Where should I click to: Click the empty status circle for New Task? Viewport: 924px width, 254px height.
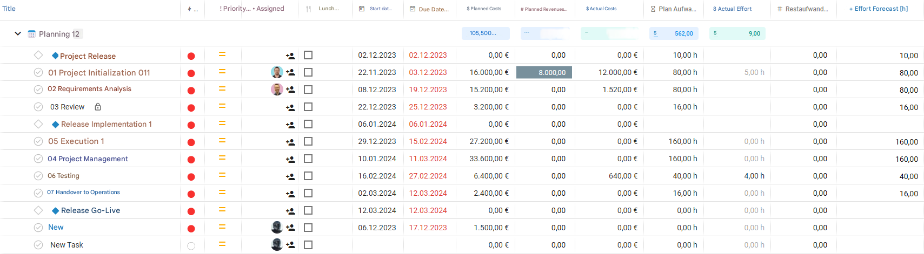coord(191,245)
